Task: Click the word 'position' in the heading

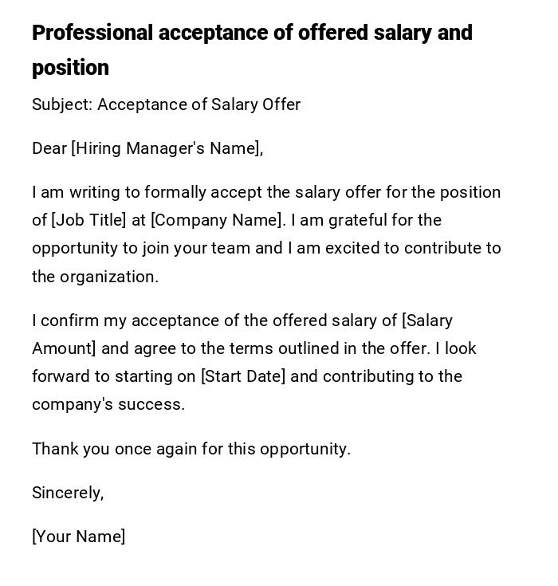Action: [70, 69]
